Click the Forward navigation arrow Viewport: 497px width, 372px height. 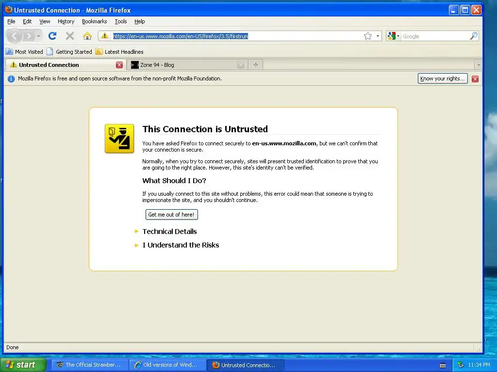coord(29,36)
